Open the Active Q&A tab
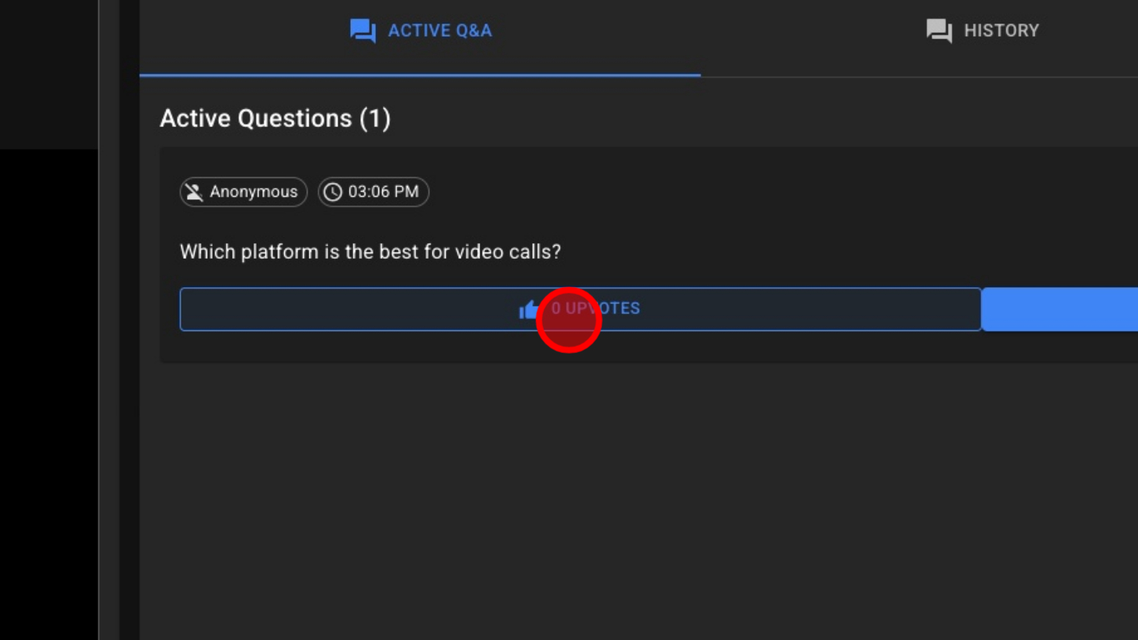Screen dimensions: 1138x640 421,31
